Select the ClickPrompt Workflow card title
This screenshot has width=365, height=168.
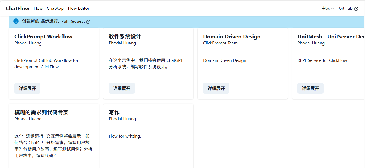tap(43, 37)
